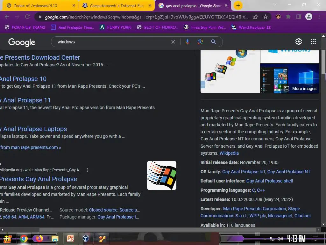The width and height of the screenshot is (326, 245).
Task: Clear the search box with the X
Action: point(173,42)
